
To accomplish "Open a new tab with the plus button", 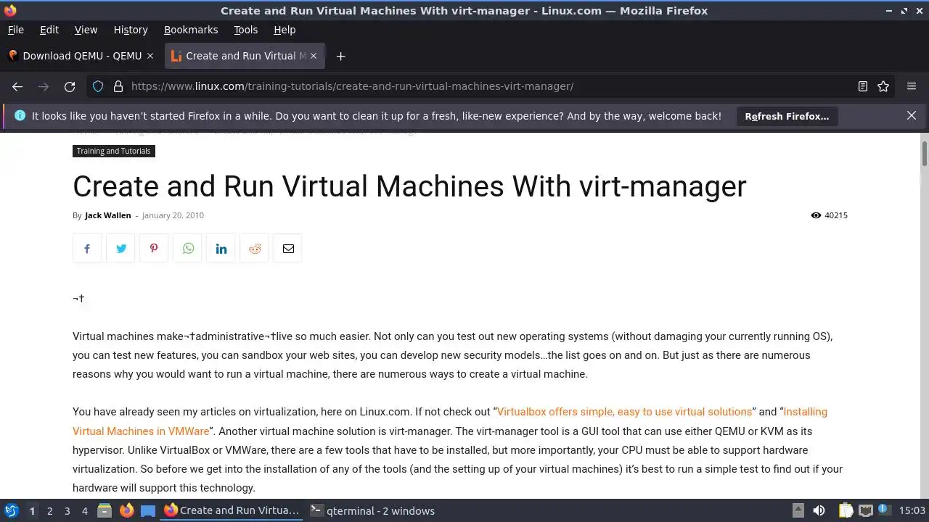I will pyautogui.click(x=340, y=56).
